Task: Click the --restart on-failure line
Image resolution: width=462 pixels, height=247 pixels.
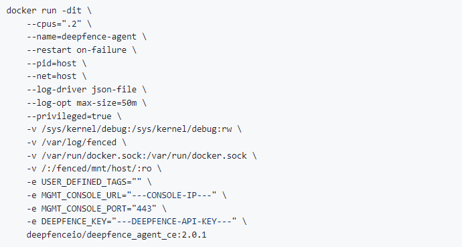Action: (82, 50)
